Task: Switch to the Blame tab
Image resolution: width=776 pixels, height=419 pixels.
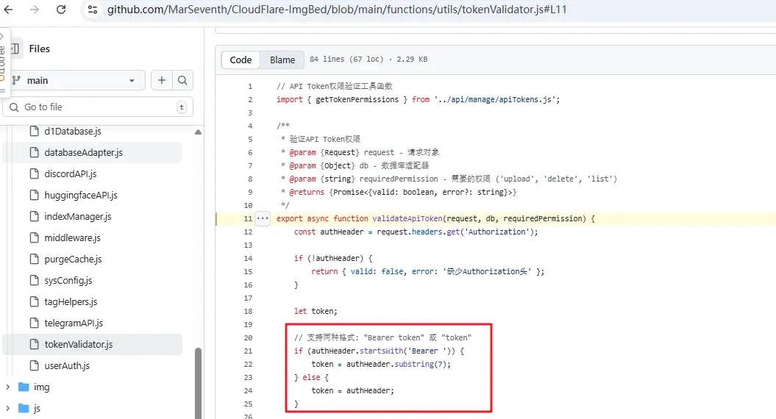Action: point(282,60)
